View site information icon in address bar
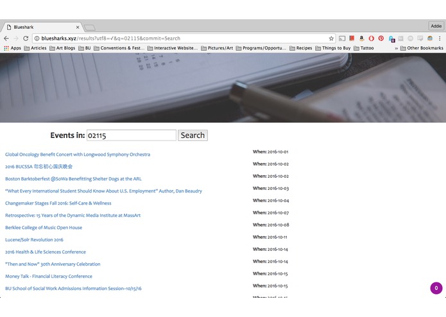 (37, 39)
